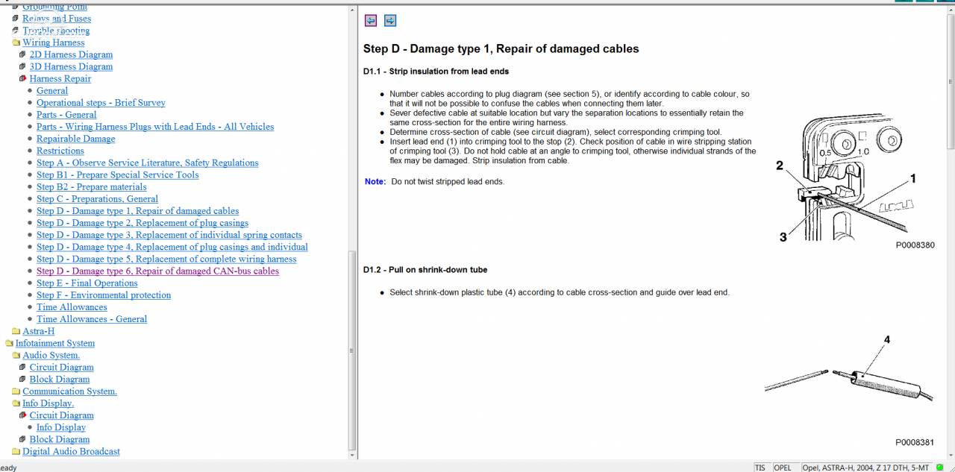Click the book icon beside 3D Harness Diagram

[x=22, y=66]
